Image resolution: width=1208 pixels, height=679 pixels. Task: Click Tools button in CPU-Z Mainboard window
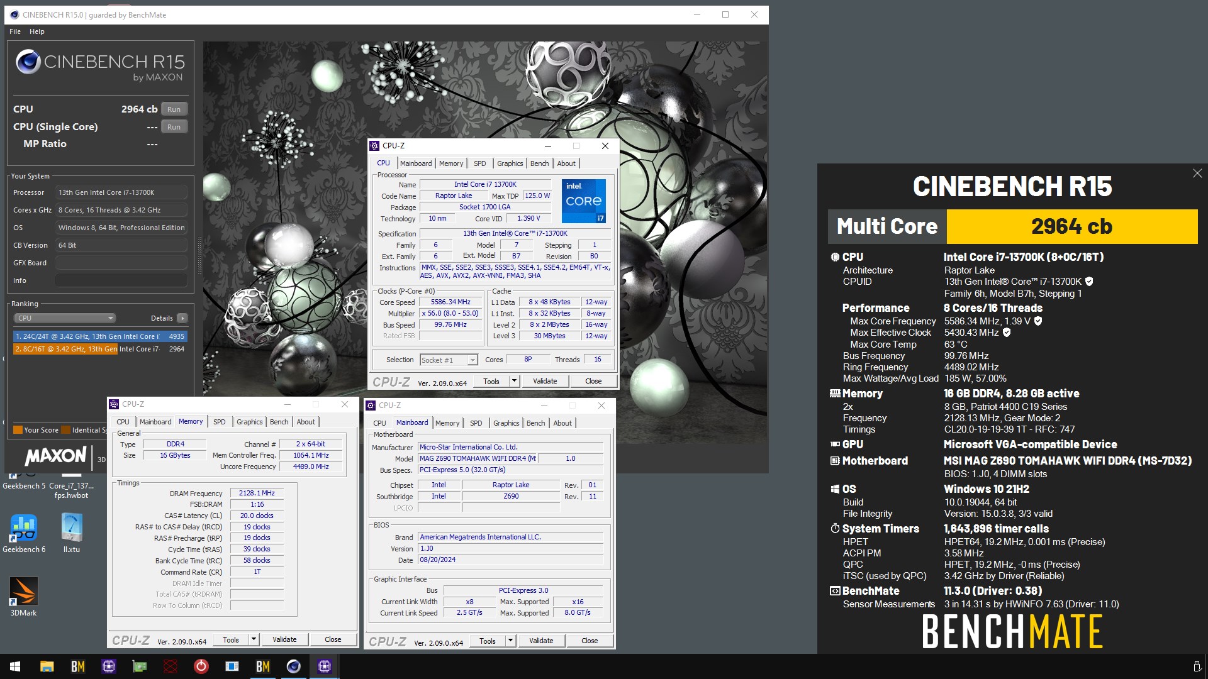pyautogui.click(x=487, y=641)
